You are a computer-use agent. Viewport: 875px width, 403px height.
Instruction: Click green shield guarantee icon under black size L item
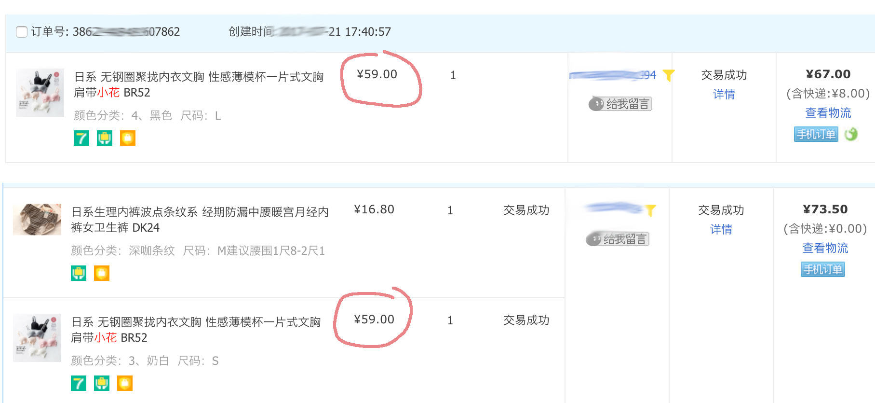coord(105,139)
